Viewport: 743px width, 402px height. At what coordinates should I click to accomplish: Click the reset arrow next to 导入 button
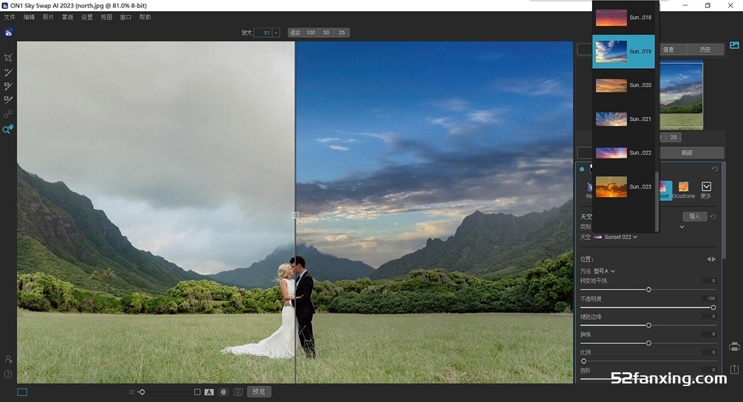[x=713, y=216]
